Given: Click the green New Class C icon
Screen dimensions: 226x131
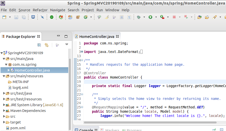Looking at the screenshot, I should [86, 17].
